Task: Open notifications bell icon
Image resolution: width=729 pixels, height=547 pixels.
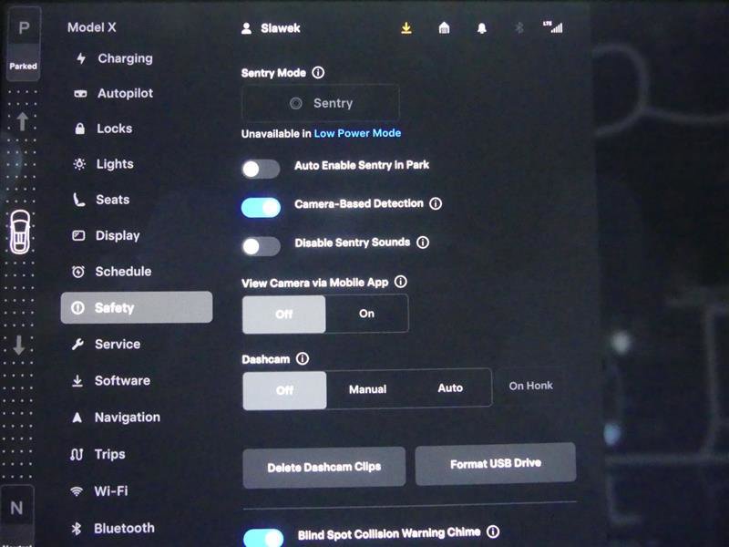Action: (481, 28)
